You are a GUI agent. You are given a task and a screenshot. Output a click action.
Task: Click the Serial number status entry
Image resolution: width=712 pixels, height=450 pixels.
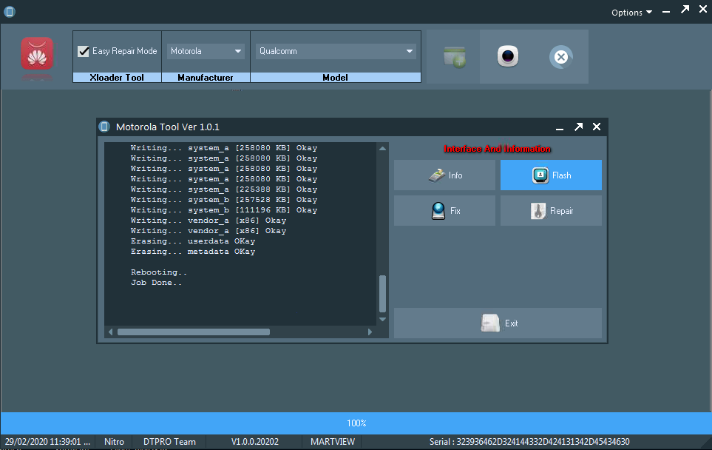pyautogui.click(x=529, y=441)
